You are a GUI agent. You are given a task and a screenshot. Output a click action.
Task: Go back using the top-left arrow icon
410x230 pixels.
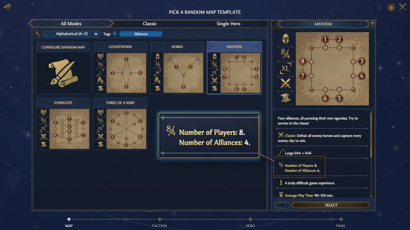[x=8, y=7]
